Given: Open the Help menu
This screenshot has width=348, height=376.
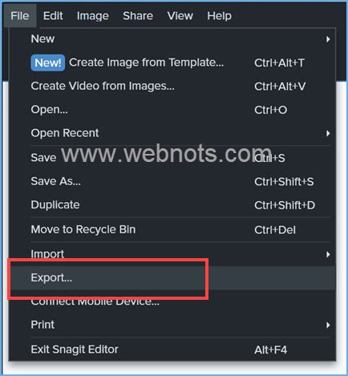Looking at the screenshot, I should point(219,16).
